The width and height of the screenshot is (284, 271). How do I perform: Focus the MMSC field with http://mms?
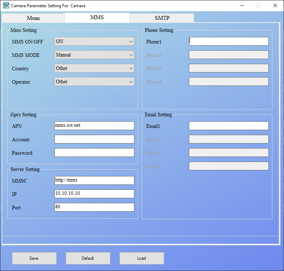[x=94, y=180]
